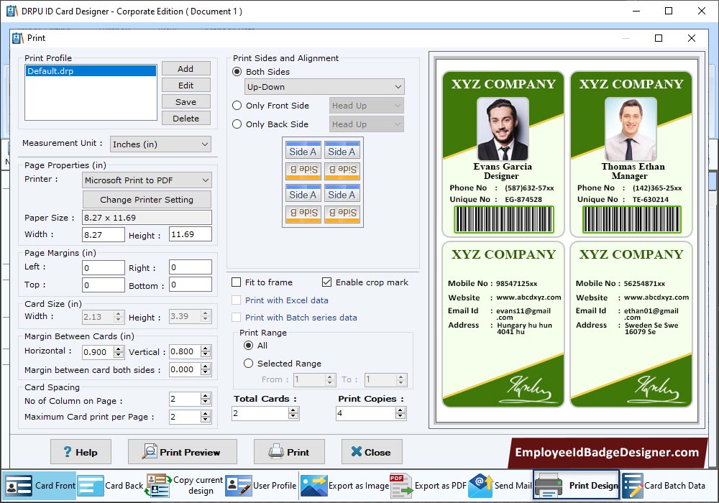Click the Left page margin field
Screen dimensions: 719x503
(103, 267)
